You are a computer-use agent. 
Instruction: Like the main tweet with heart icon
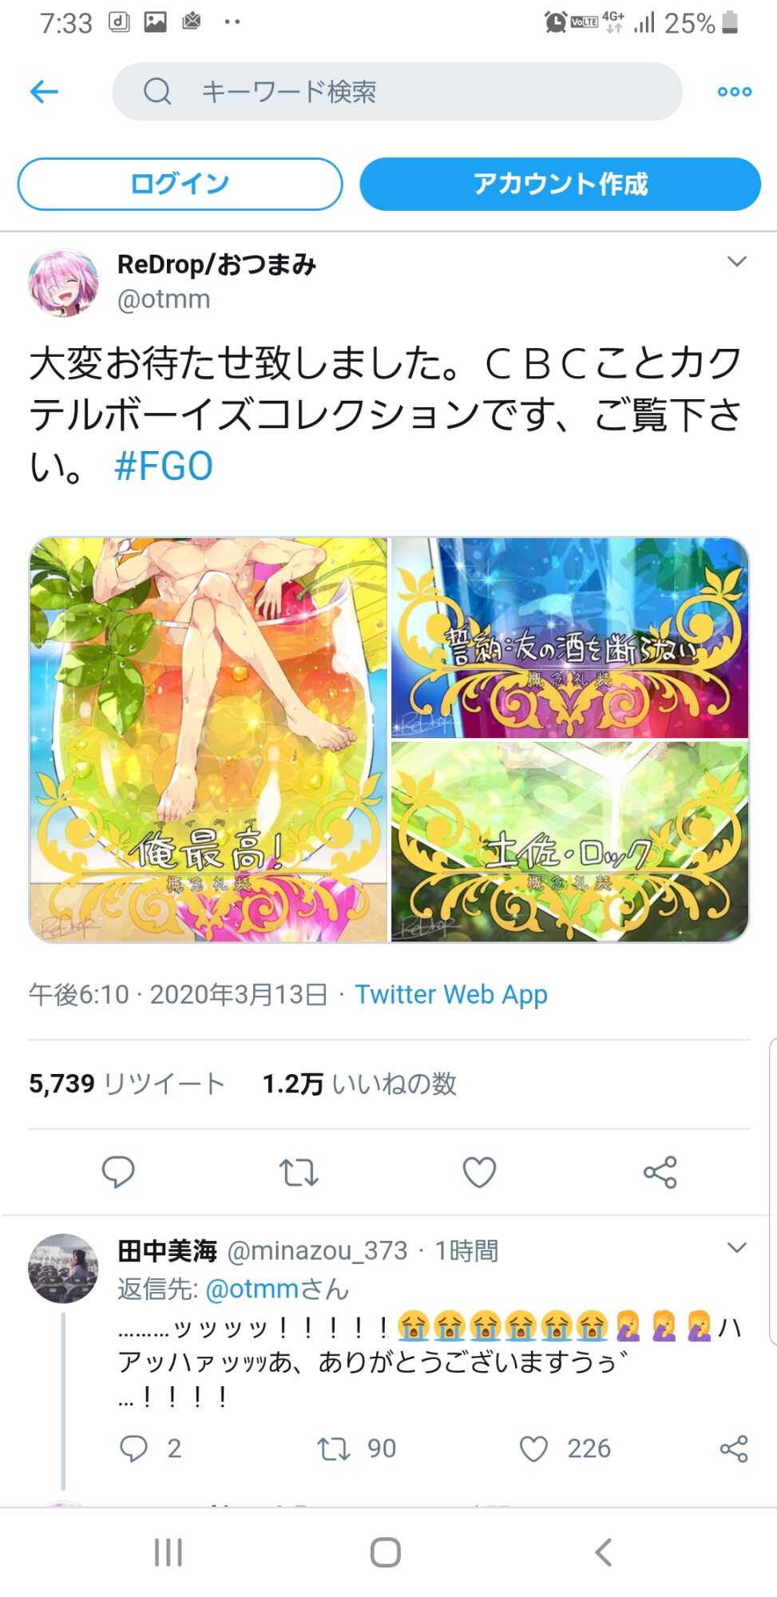(x=479, y=1172)
